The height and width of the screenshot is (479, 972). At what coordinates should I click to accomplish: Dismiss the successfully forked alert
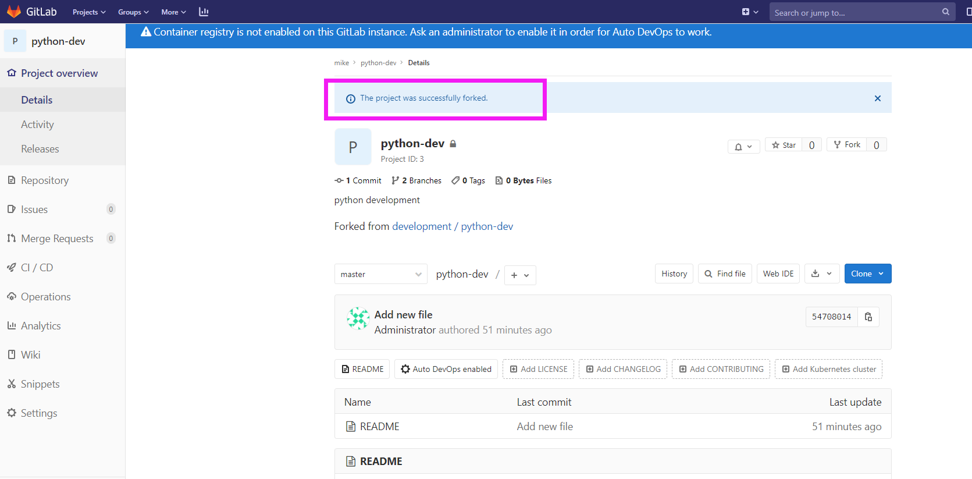pyautogui.click(x=877, y=98)
